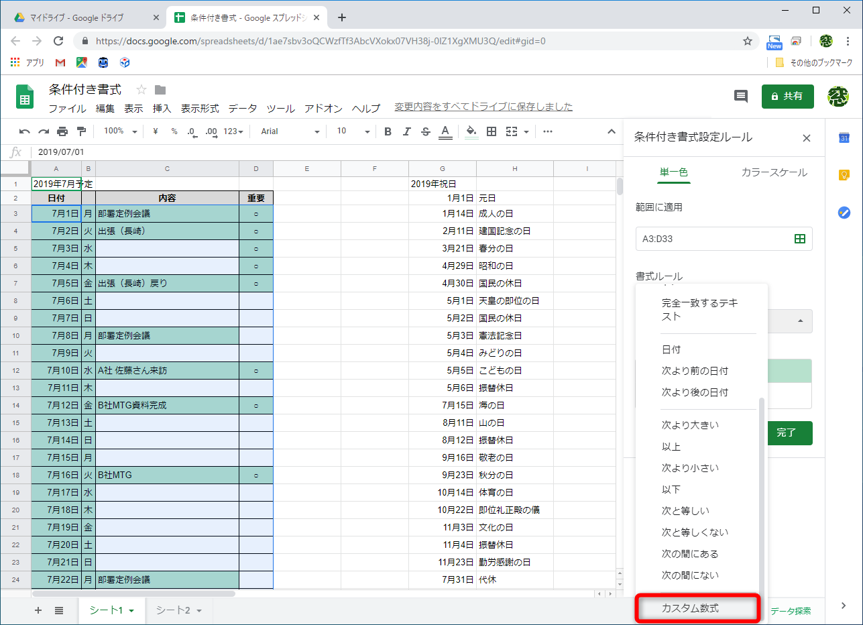Open the 123 number format dropdown

pyautogui.click(x=231, y=131)
